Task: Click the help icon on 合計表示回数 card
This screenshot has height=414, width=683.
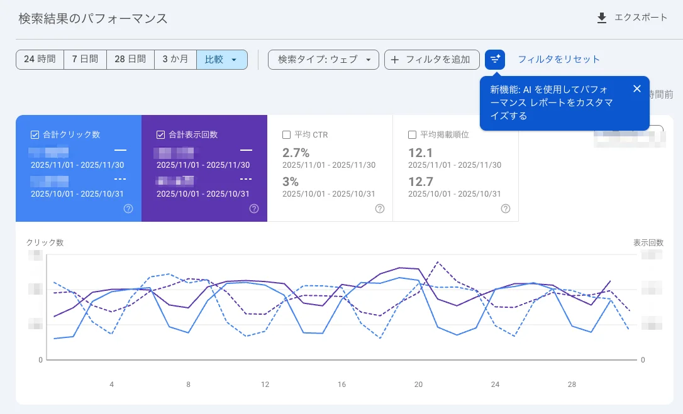Action: coord(254,209)
